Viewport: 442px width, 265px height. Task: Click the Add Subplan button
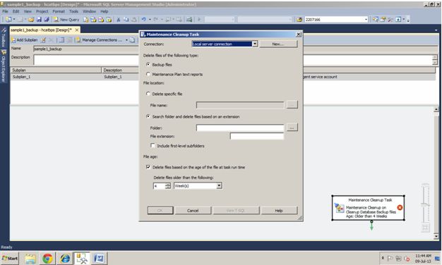[25, 40]
